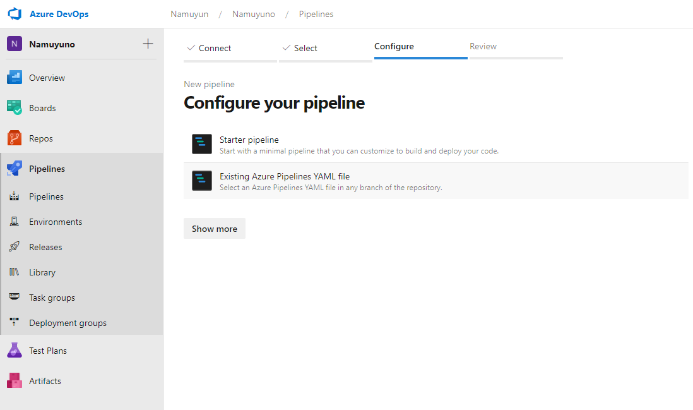The height and width of the screenshot is (410, 693).
Task: Click the Artifacts icon in sidebar
Action: point(15,381)
